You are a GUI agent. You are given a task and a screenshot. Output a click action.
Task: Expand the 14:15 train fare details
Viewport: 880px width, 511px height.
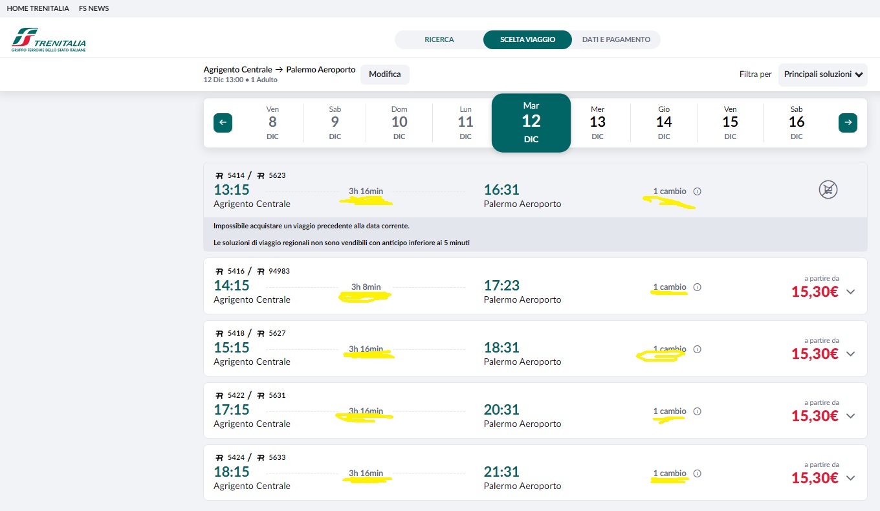[851, 292]
